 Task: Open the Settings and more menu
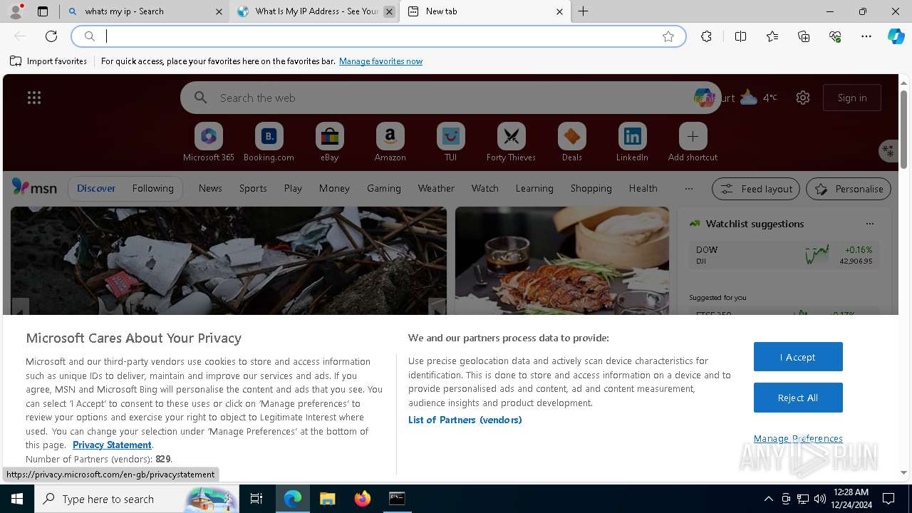click(x=866, y=36)
